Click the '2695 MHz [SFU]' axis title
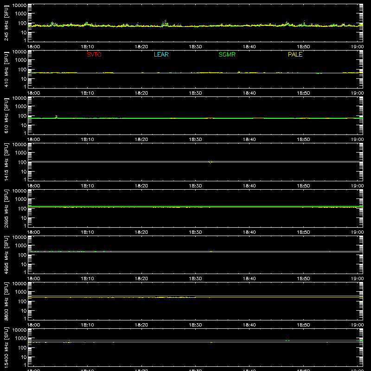371x371 pixels. (x=6, y=208)
